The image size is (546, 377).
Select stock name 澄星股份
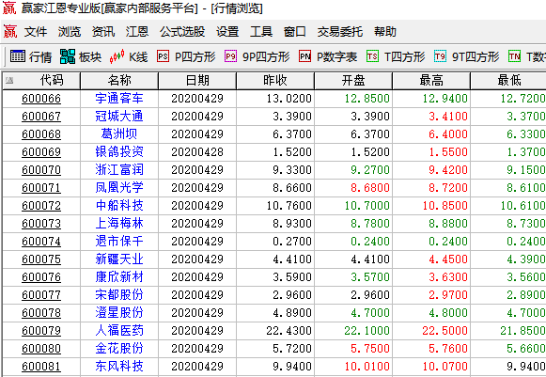pyautogui.click(x=119, y=312)
